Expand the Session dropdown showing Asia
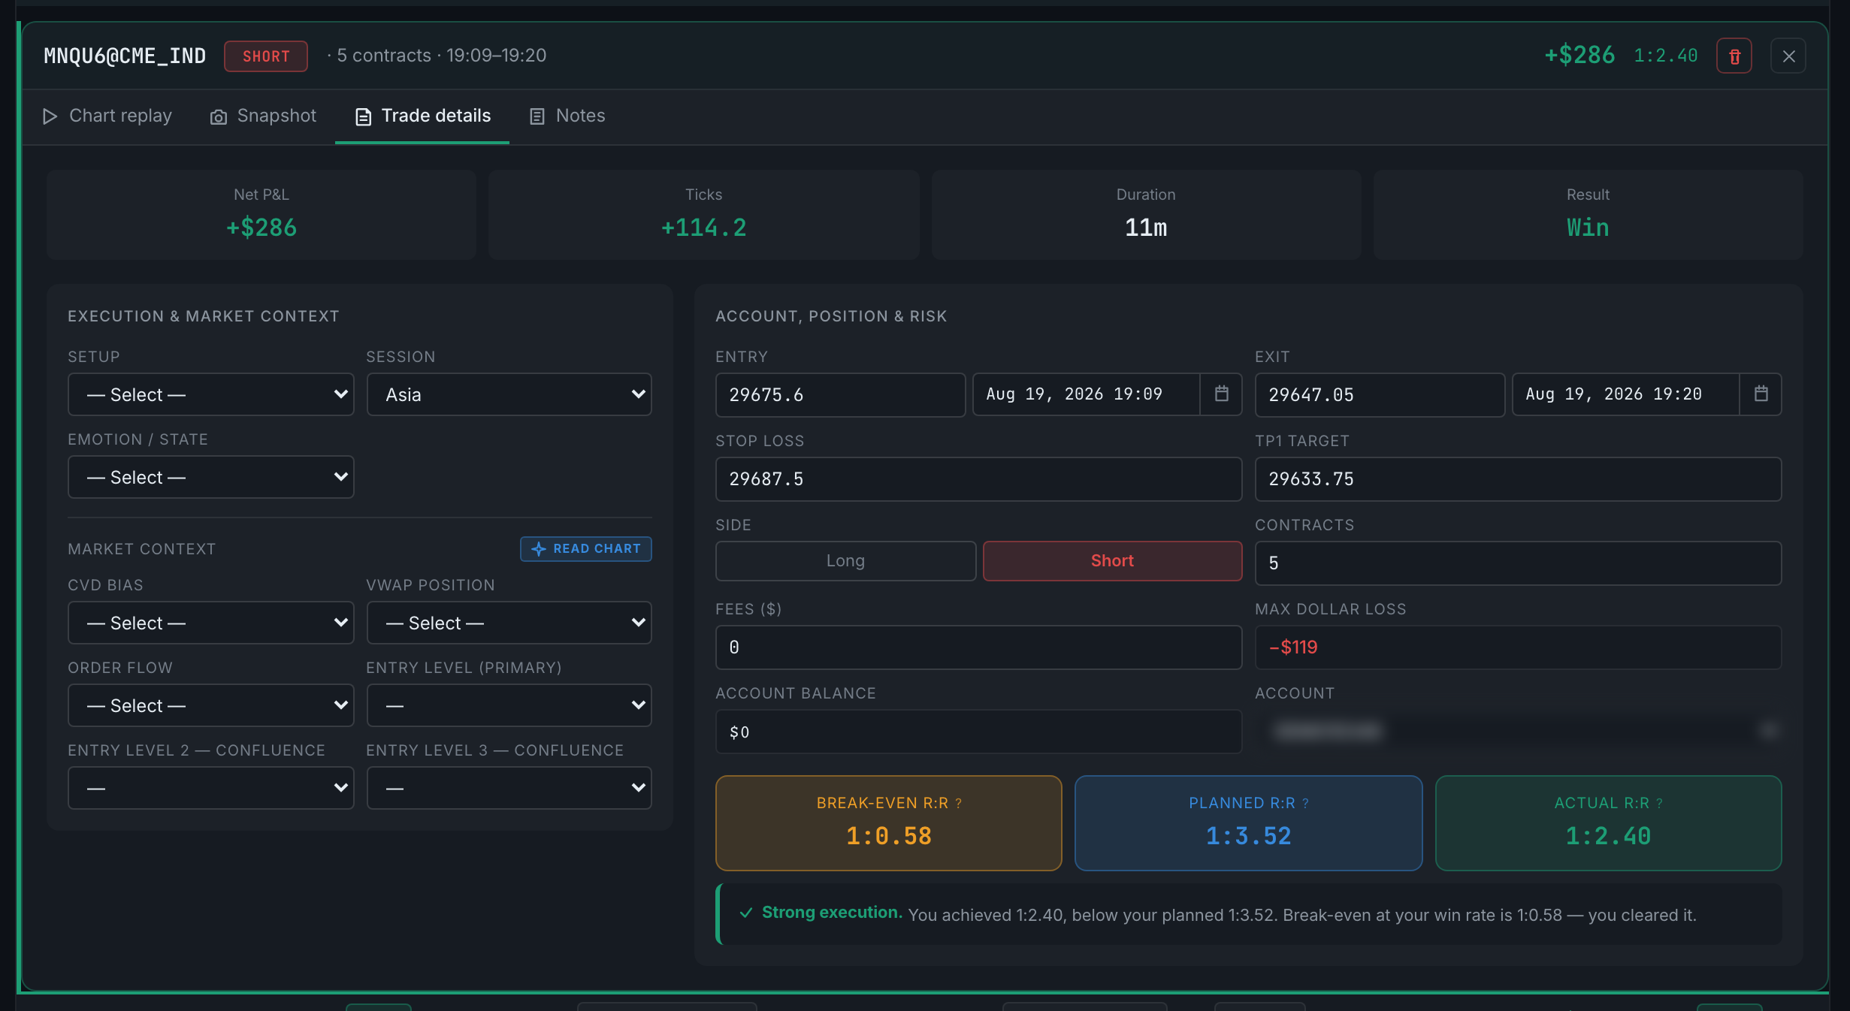 (509, 394)
